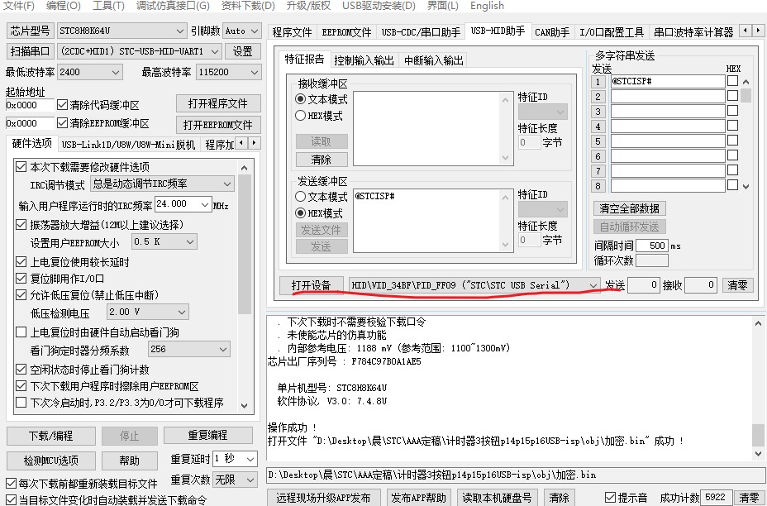
Task: Switch to the EEPROM文件 tab
Action: click(x=346, y=32)
